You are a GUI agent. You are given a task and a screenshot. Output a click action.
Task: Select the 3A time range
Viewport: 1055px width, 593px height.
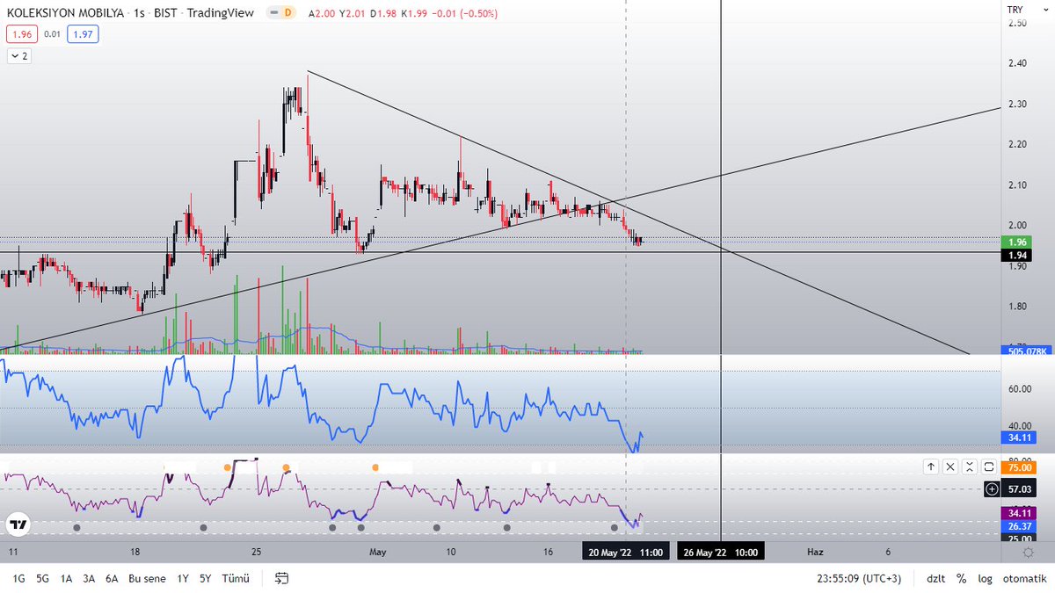pos(89,578)
